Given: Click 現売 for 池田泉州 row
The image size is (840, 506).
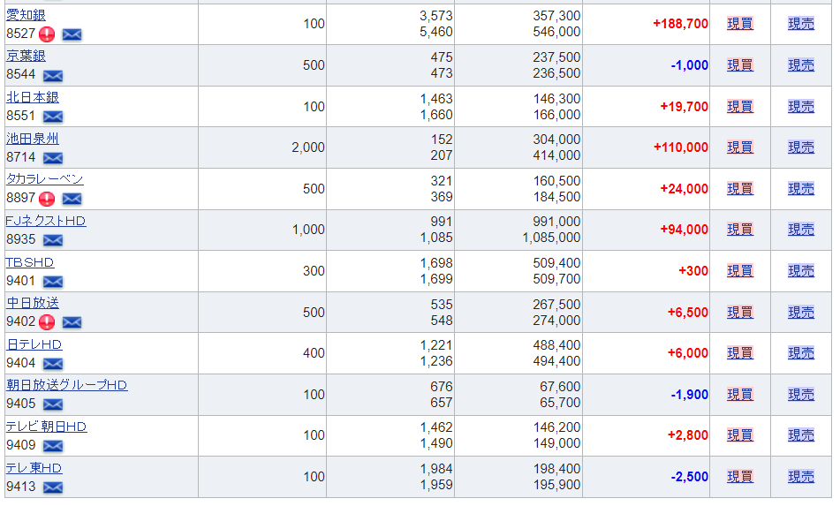Looking at the screenshot, I should (801, 147).
